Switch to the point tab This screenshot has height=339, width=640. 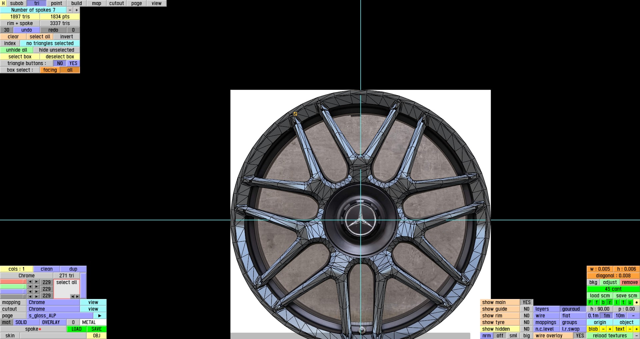point(57,3)
